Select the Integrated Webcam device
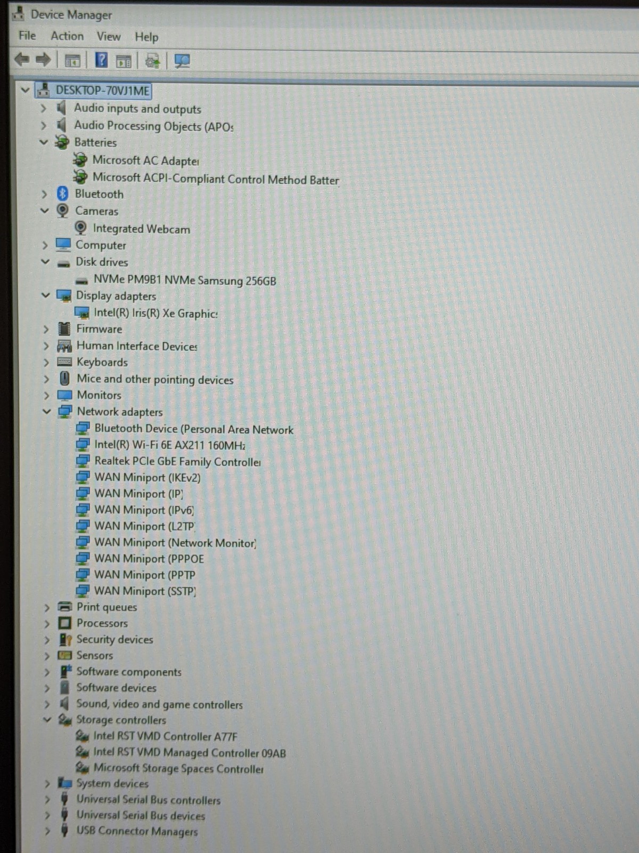This screenshot has height=853, width=639. point(141,229)
